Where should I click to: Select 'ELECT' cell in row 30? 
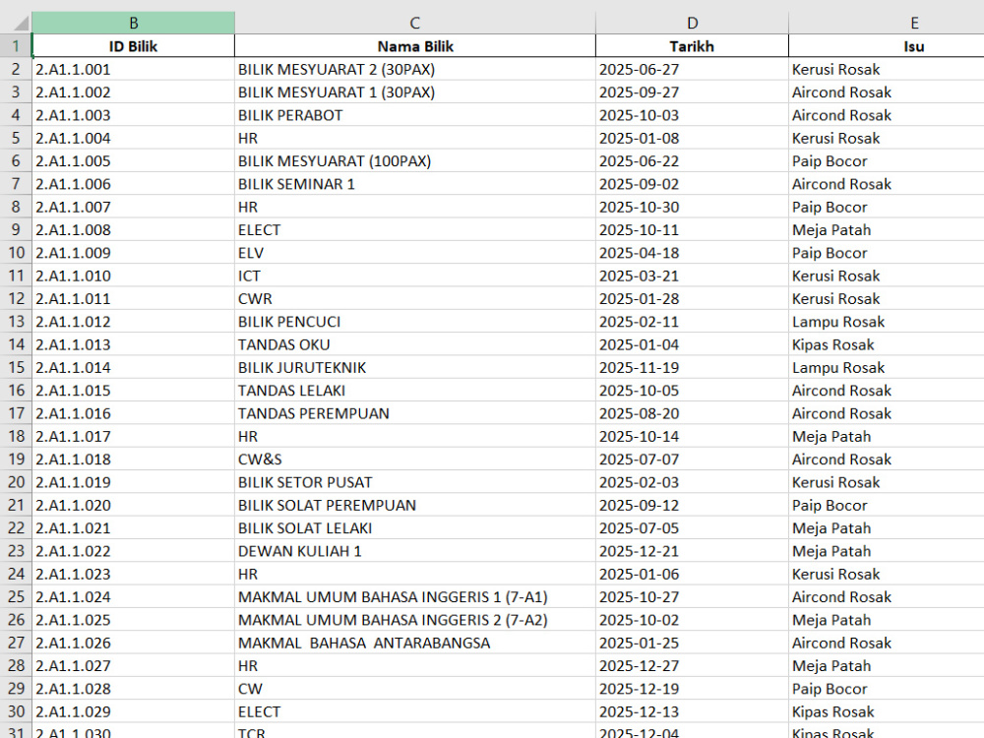point(415,711)
